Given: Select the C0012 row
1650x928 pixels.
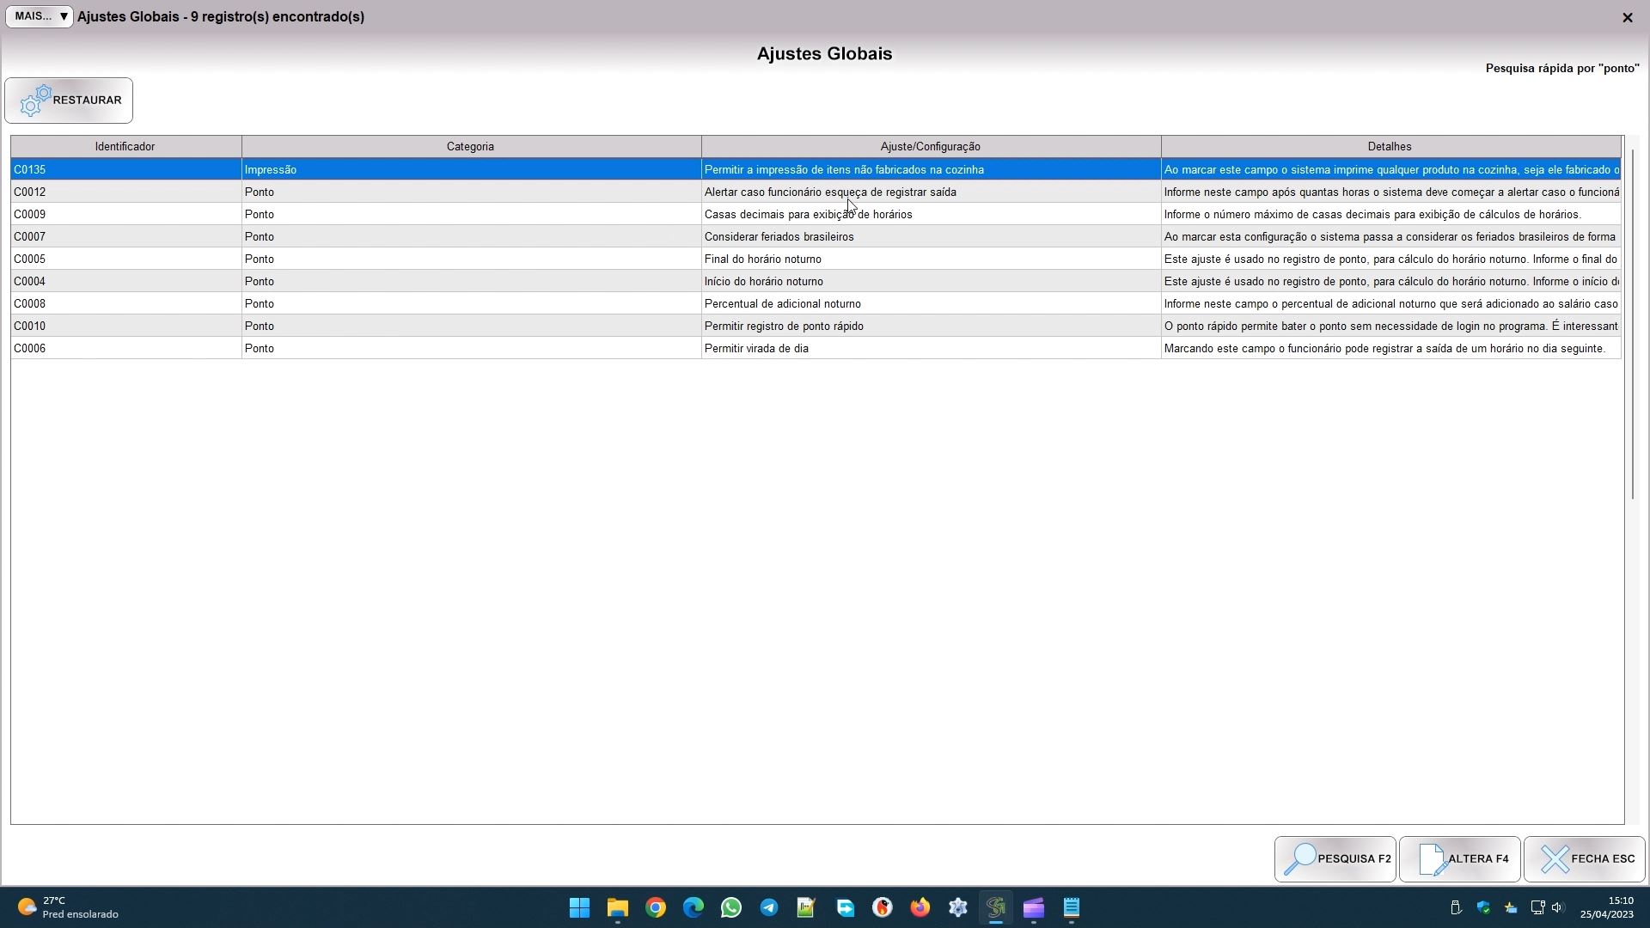Looking at the screenshot, I should point(125,192).
